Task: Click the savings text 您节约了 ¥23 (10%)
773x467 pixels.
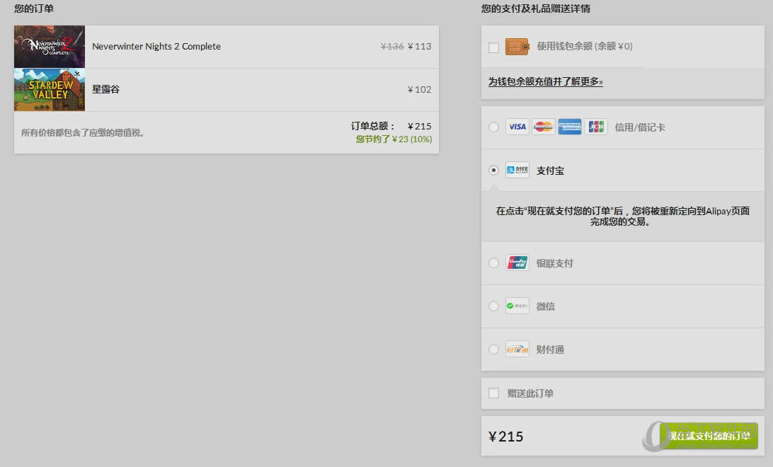Action: 394,139
